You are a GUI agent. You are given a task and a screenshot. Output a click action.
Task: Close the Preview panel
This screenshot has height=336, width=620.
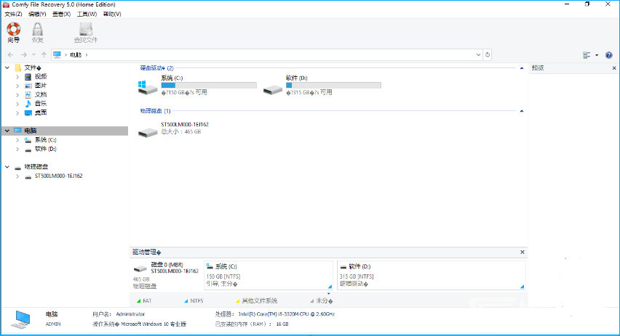(614, 68)
